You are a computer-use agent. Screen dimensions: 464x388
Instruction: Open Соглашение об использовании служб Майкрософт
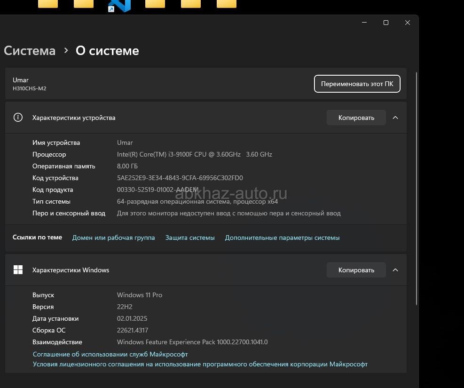click(x=110, y=354)
